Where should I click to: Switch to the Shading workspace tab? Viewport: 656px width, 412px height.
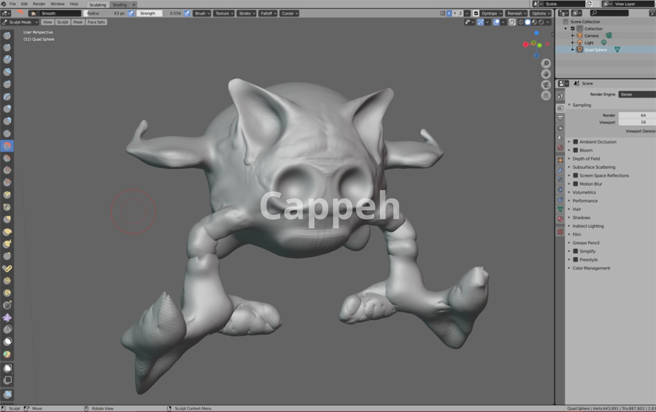click(120, 5)
